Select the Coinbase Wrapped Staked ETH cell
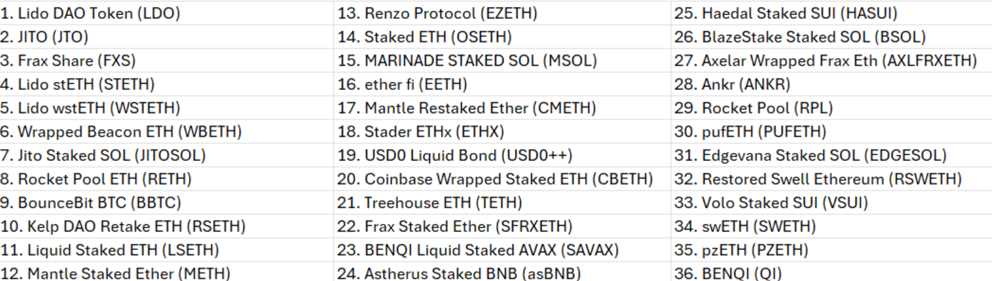 click(x=495, y=179)
